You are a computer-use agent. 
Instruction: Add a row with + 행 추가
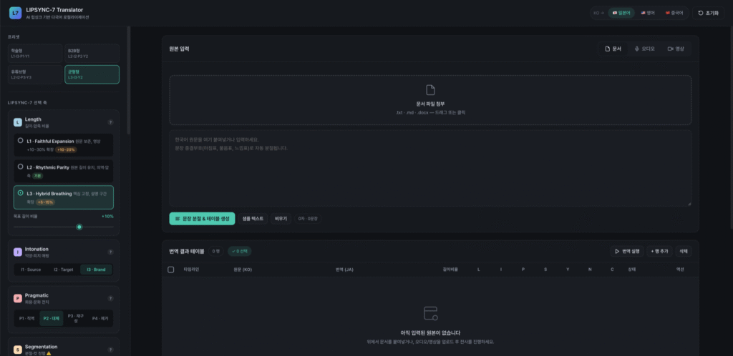click(659, 251)
